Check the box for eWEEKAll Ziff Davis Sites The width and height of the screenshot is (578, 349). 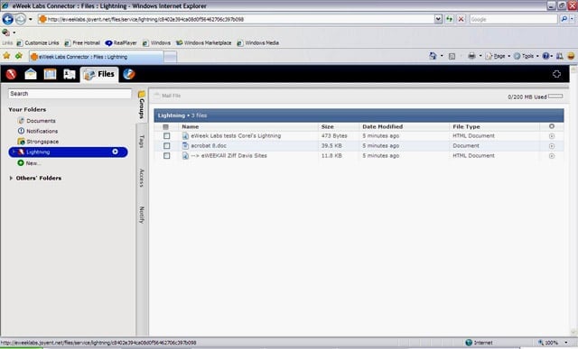166,156
